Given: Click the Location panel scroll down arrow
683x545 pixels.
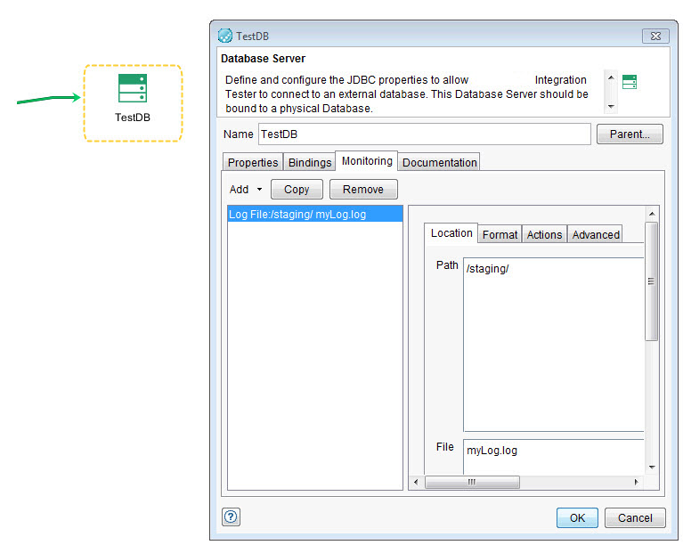Looking at the screenshot, I should click(652, 467).
